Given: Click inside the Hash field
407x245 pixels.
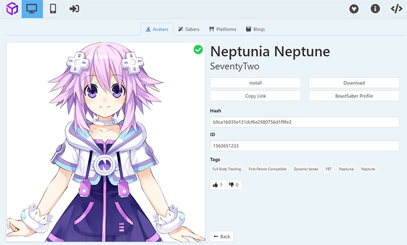Looking at the screenshot, I should coord(304,122).
